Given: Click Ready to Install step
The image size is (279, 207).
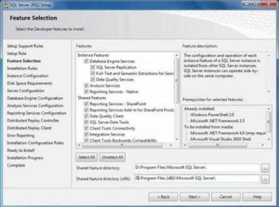Looking at the screenshot, I should (21, 151).
